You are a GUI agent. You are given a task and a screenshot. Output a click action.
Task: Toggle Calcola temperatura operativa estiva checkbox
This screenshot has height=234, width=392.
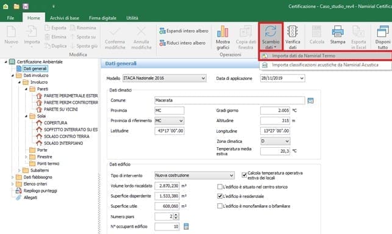click(244, 175)
